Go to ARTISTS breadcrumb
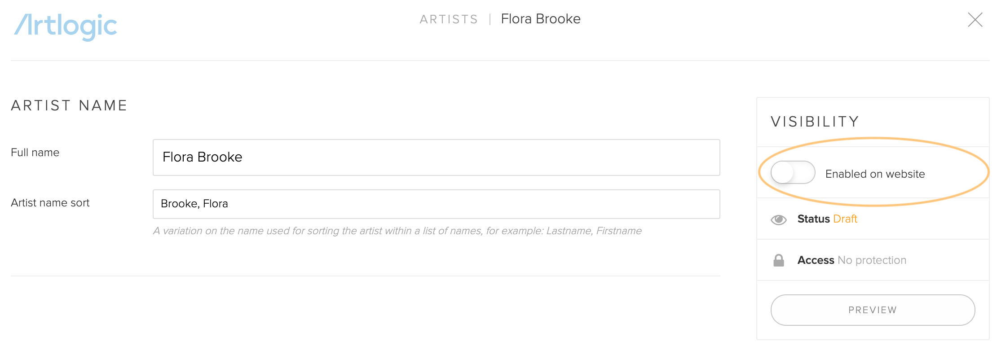This screenshot has width=997, height=350. 449,19
